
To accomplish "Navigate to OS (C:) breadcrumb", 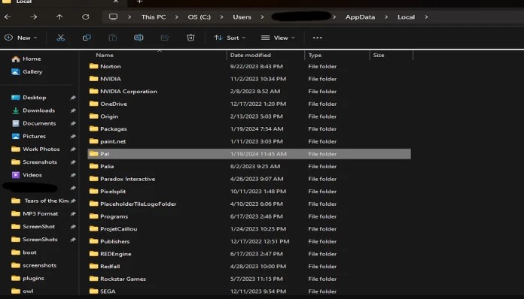I will pos(200,17).
